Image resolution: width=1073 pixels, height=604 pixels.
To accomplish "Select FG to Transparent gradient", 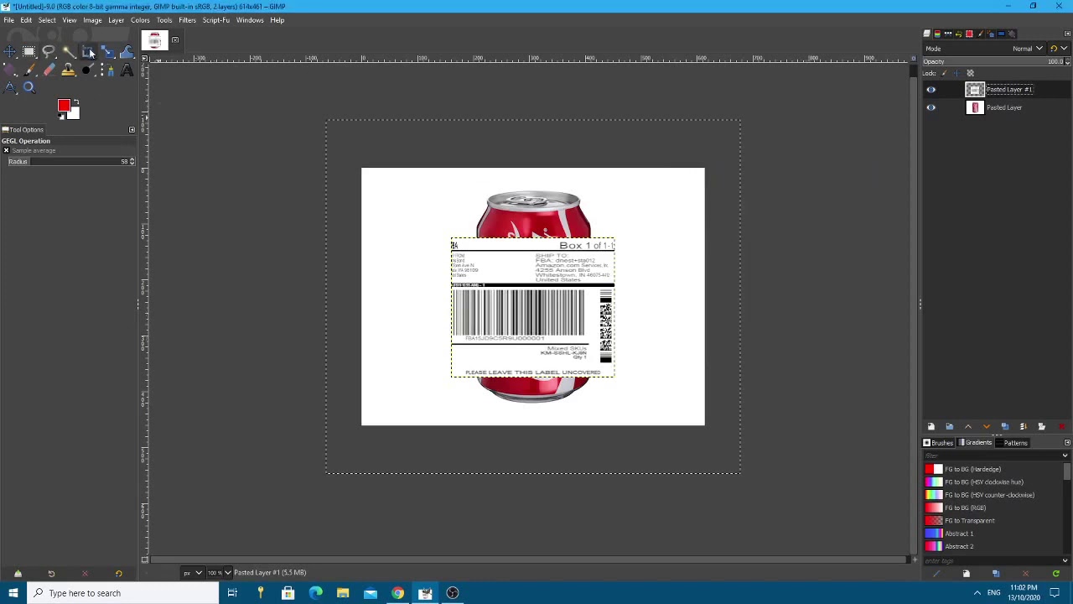I will click(x=993, y=520).
